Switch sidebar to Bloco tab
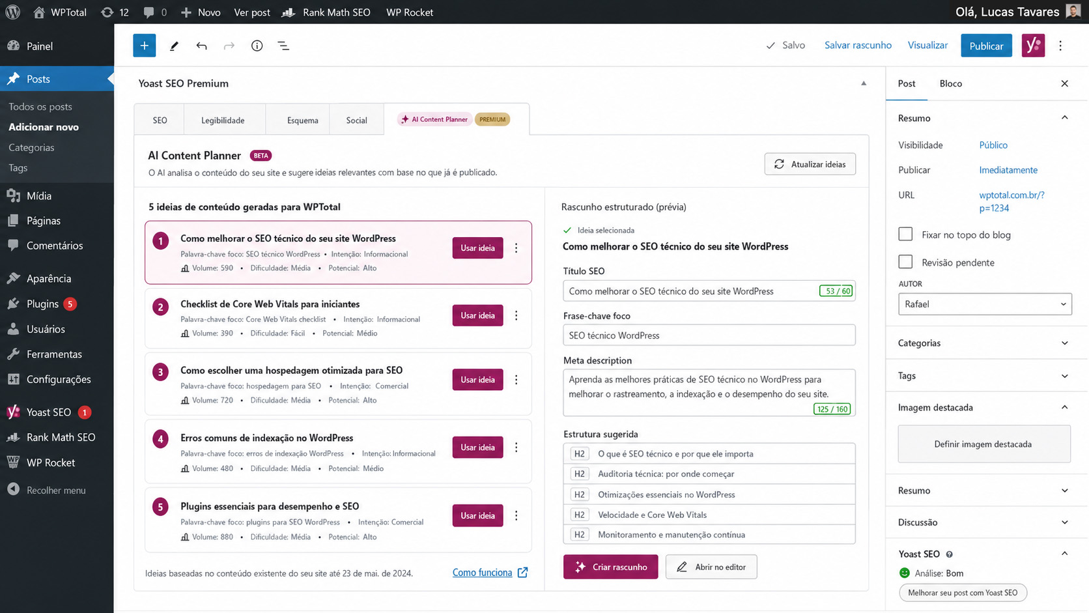1089x613 pixels. tap(951, 83)
